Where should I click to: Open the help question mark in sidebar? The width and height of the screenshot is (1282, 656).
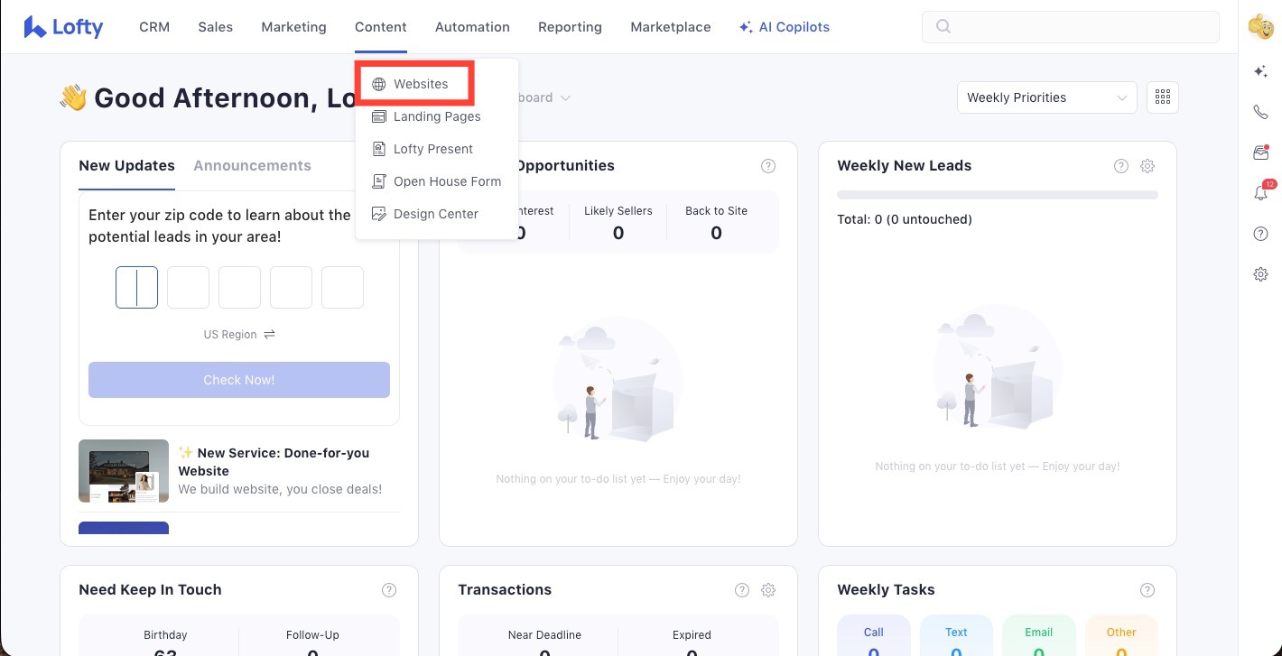tap(1261, 234)
